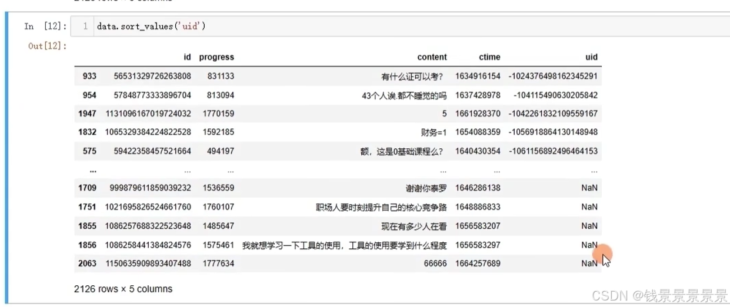Viewport: 730px width, 307px height.
Task: Click progress value 1760107
Action: click(218, 207)
